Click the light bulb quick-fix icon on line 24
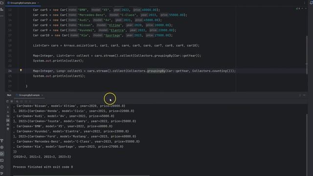Image resolution: width=313 pixels, height=176 pixels. (x=21, y=70)
